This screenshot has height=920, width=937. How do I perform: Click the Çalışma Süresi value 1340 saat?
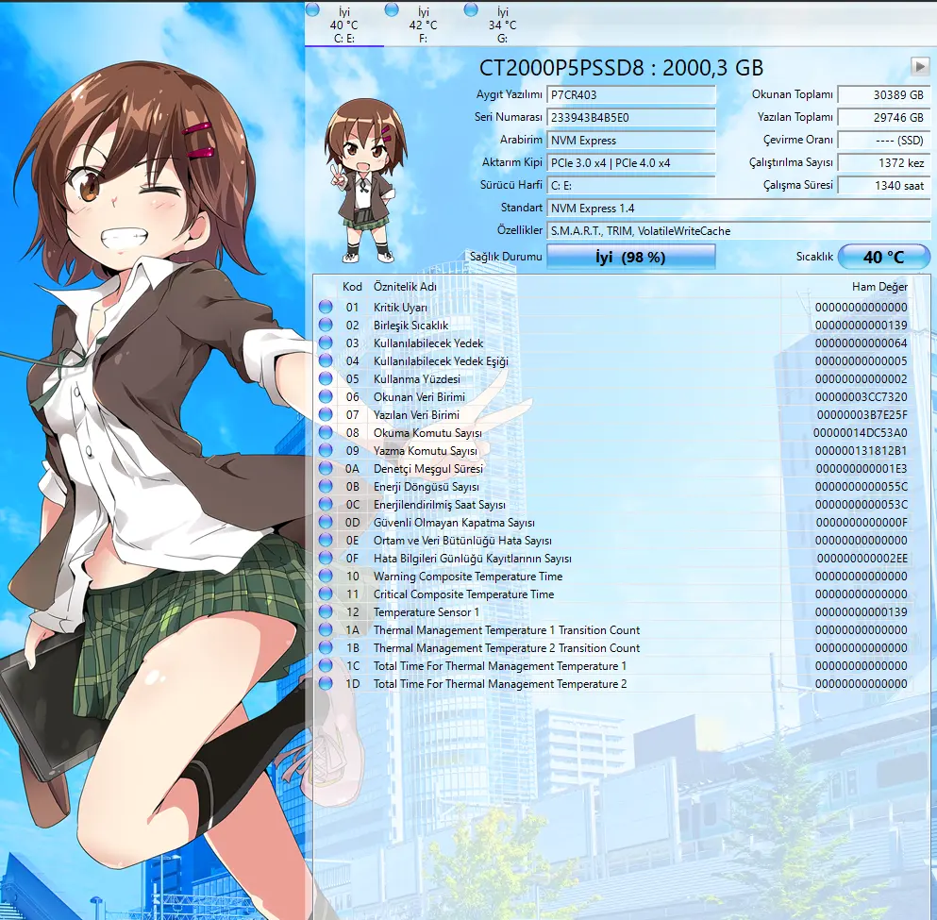tap(884, 186)
